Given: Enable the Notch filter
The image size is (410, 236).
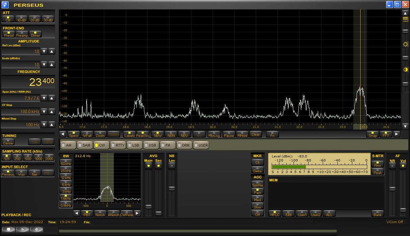Looking at the screenshot, I should (100, 213).
